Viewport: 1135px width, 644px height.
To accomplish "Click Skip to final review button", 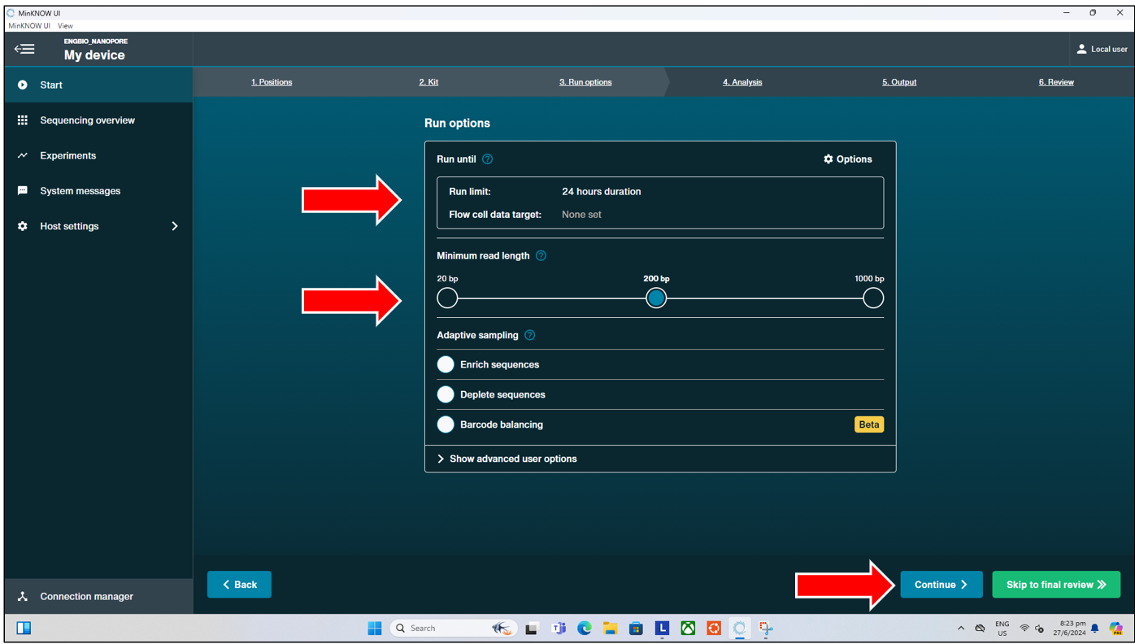I will click(1056, 585).
